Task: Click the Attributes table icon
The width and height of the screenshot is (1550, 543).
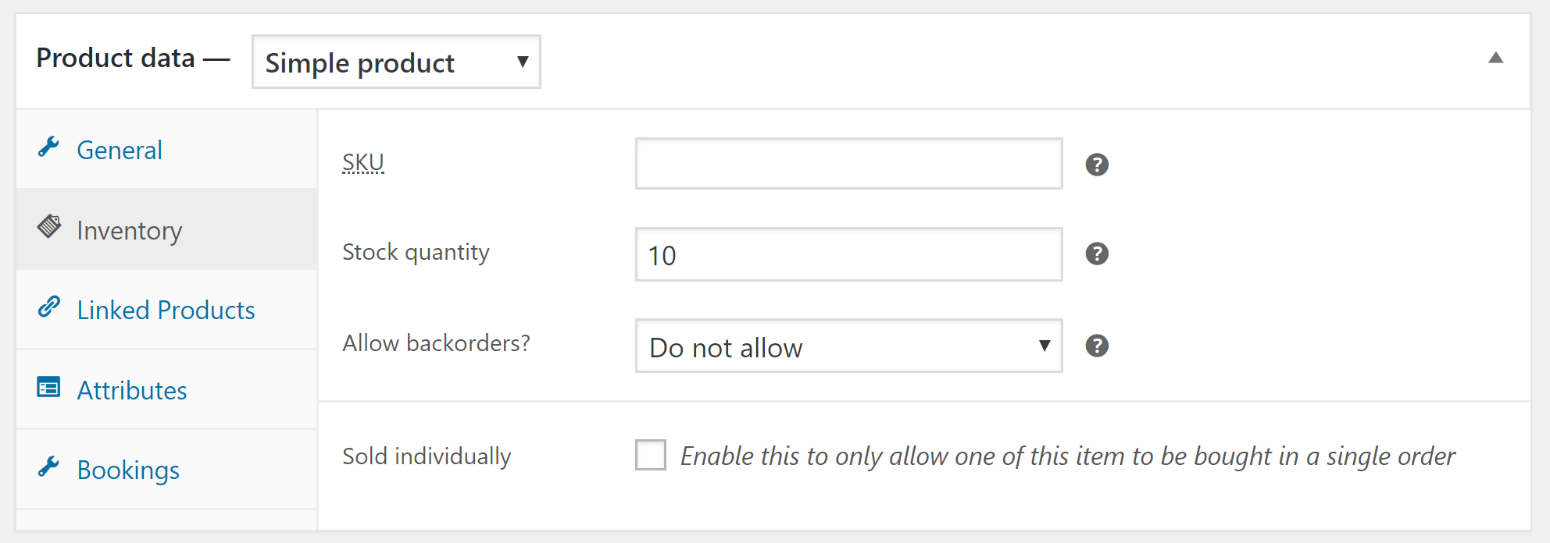Action: tap(48, 387)
